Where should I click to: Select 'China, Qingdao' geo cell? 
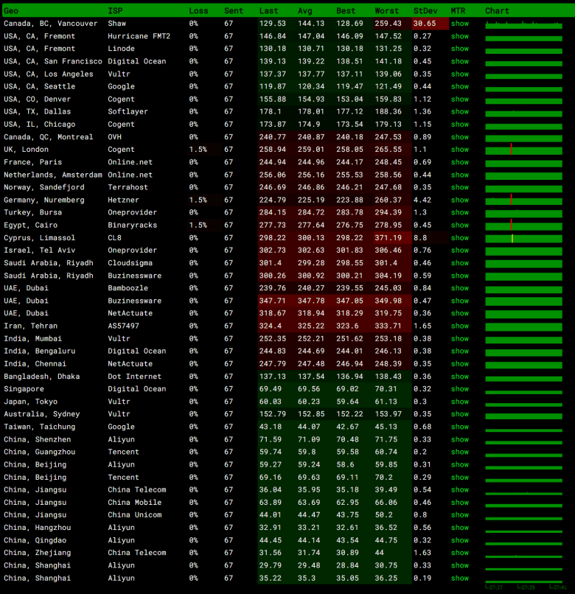(x=35, y=540)
